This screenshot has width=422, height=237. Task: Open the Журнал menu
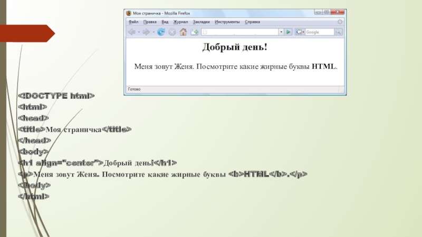click(180, 22)
